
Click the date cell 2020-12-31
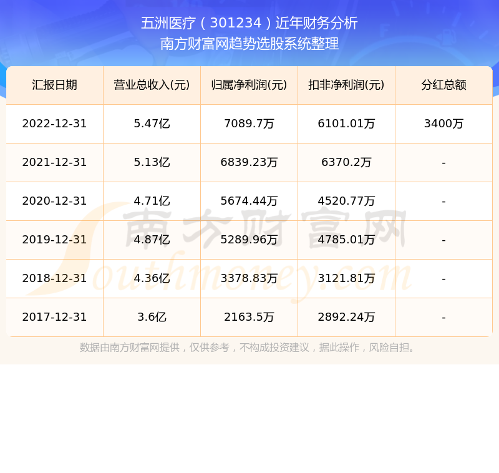tap(54, 201)
